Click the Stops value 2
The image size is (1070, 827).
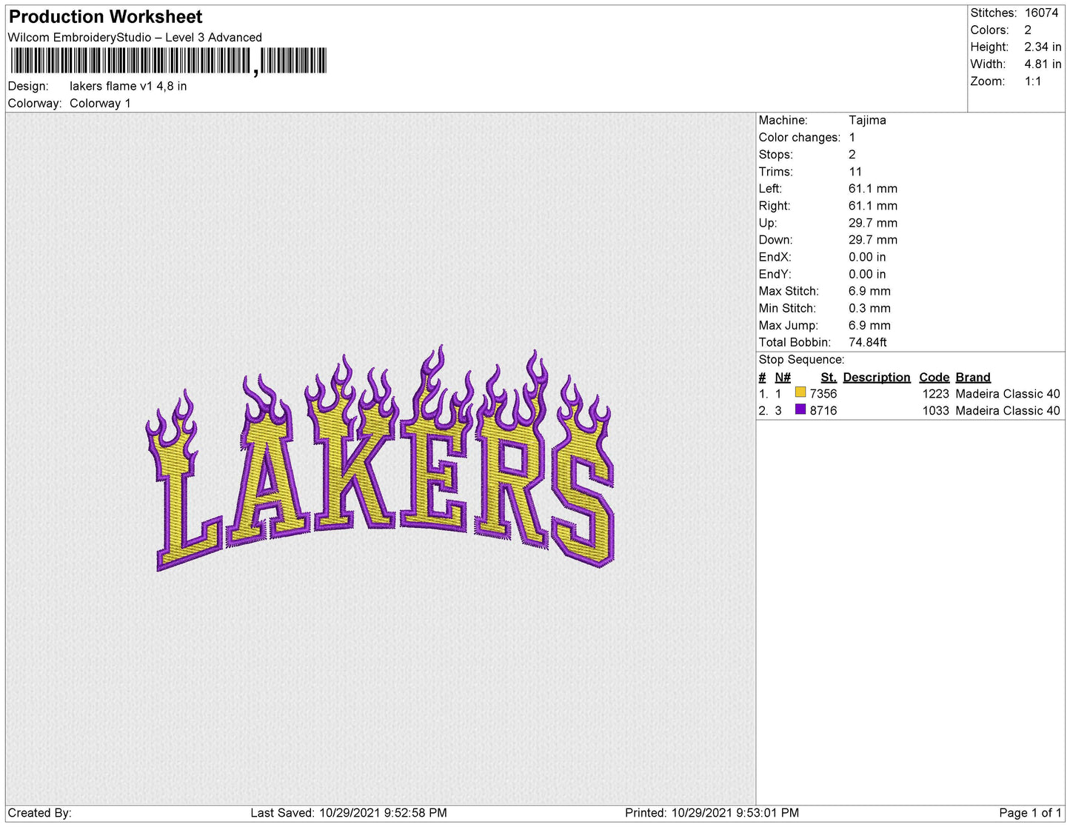coord(852,155)
